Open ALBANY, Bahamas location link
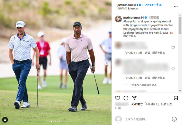182x125 pixels. [x=127, y=9]
